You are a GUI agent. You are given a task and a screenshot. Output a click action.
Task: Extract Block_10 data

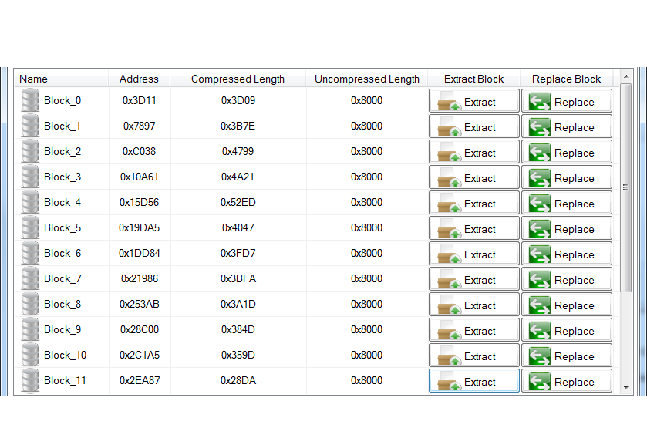coord(474,356)
